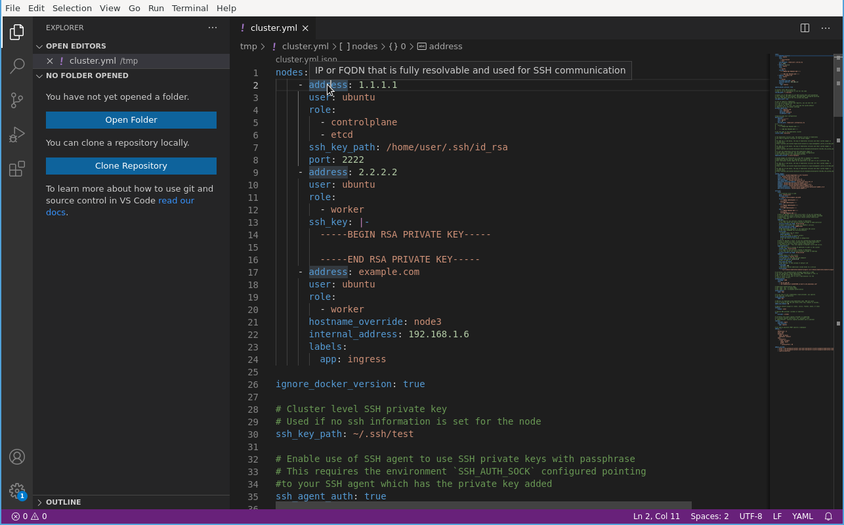The height and width of the screenshot is (525, 844).
Task: Click '-----BEGIN RSA PRIVATE KEY-----' text
Action: [x=406, y=234]
